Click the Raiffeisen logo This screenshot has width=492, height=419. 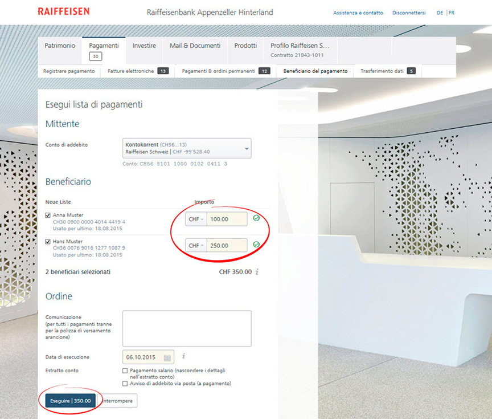point(64,11)
